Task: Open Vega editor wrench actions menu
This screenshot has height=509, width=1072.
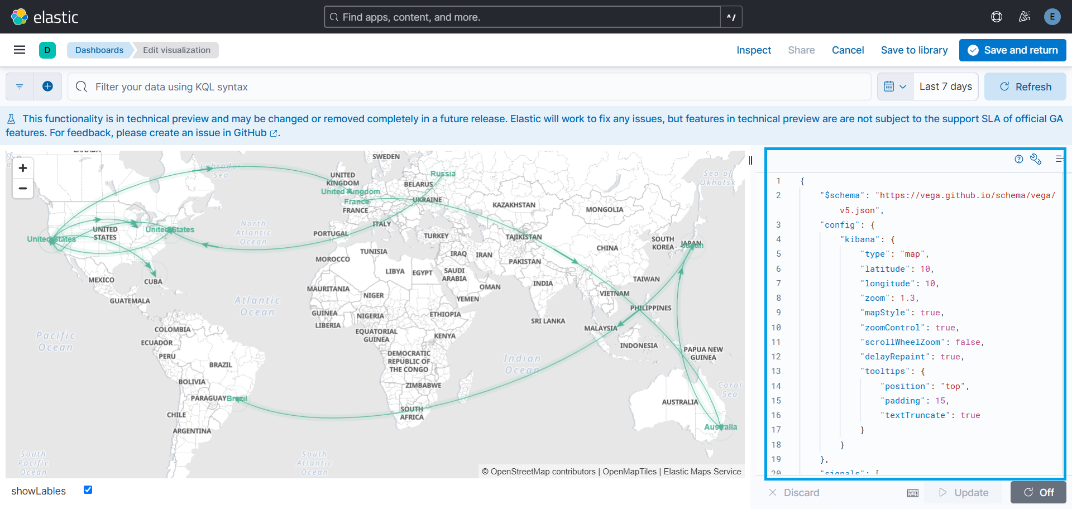Action: (x=1036, y=159)
